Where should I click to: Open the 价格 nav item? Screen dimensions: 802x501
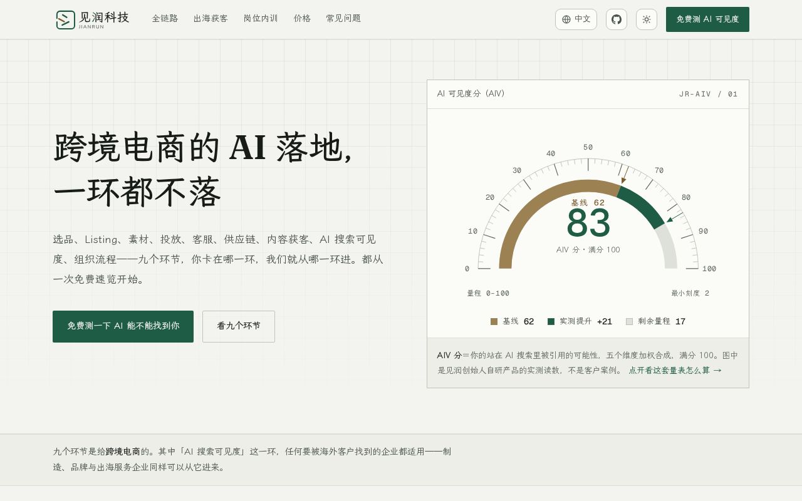point(302,19)
